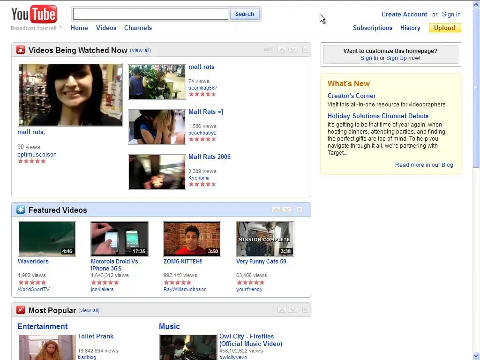Open Motorola Droid Vs. iPhone thumbnail
480x360 pixels.
coord(120,239)
